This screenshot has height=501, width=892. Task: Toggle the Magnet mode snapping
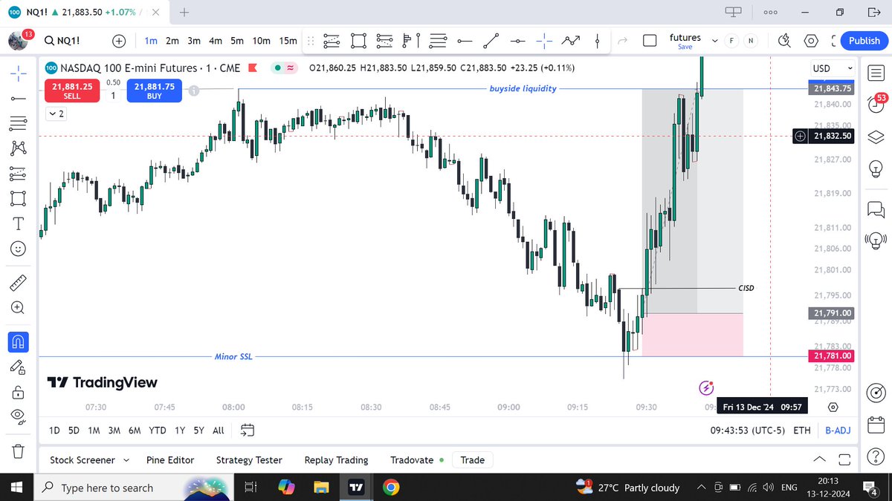point(19,341)
